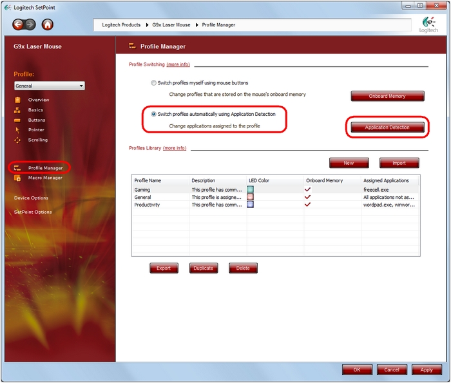Viewport: 451px width, 383px height.
Task: Open the Pointer settings page
Action: (x=36, y=129)
